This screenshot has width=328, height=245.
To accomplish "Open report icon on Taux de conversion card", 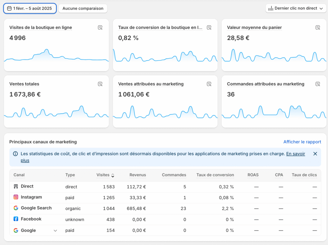I will 209,28.
